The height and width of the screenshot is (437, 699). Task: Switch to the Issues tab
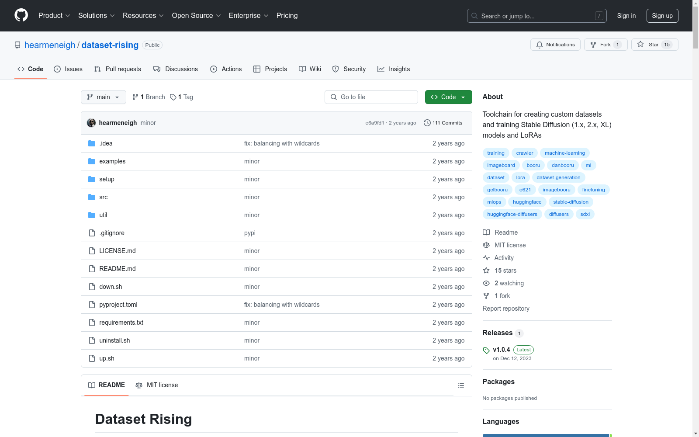point(68,69)
